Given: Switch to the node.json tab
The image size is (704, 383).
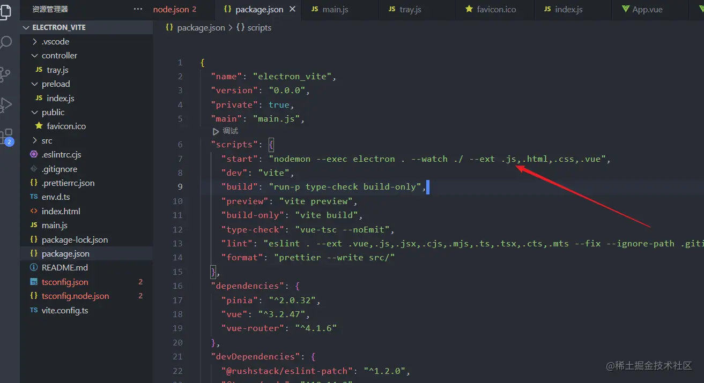Looking at the screenshot, I should (175, 9).
